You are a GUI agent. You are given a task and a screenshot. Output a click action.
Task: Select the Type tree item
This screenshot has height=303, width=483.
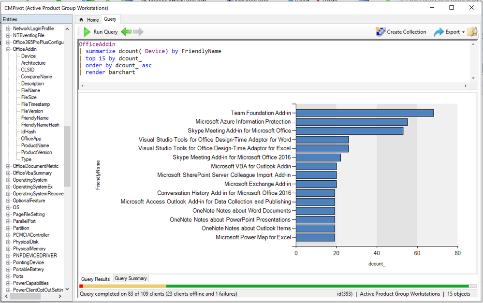tap(26, 159)
